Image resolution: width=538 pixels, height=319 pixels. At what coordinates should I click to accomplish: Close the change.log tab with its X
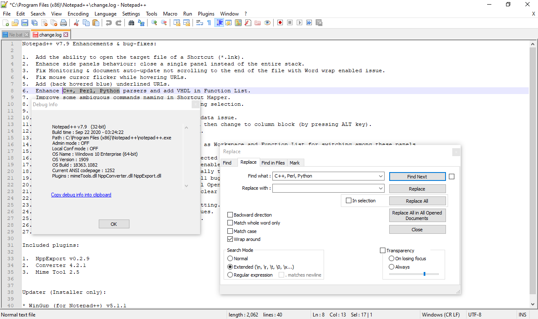pos(66,35)
